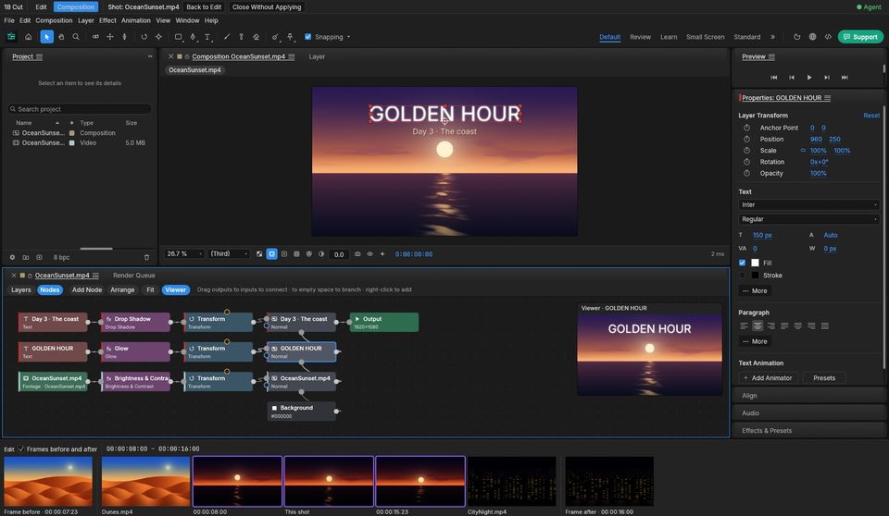Select the Brush tool
889x516 pixels.
coord(227,37)
